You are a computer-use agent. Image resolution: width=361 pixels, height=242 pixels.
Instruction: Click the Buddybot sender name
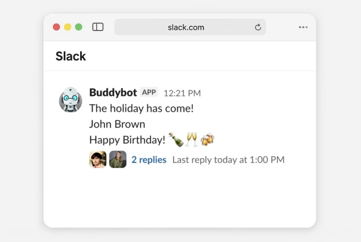point(113,93)
